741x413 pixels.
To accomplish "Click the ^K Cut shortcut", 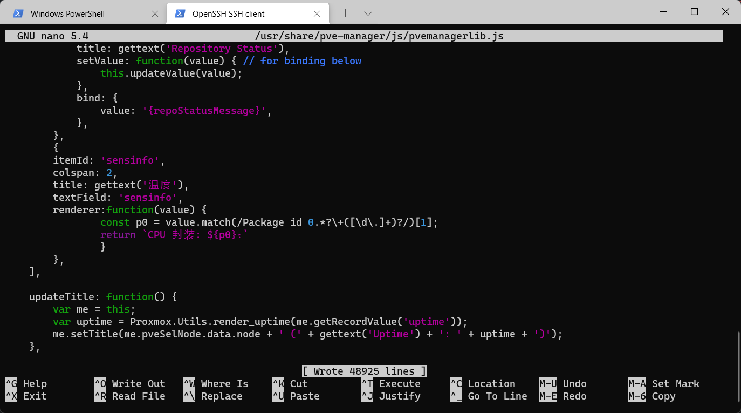I will 290,384.
